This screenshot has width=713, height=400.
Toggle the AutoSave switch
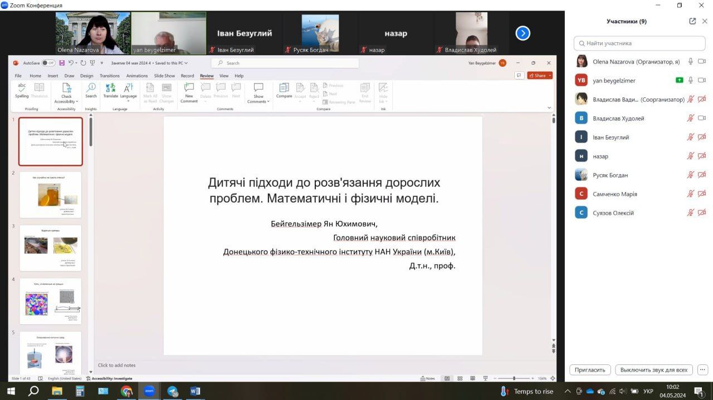coord(48,63)
